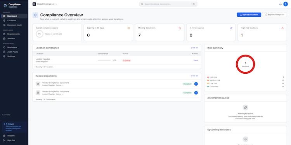Click View link for London Flagship
This screenshot has height=145, width=291.
[196, 60]
